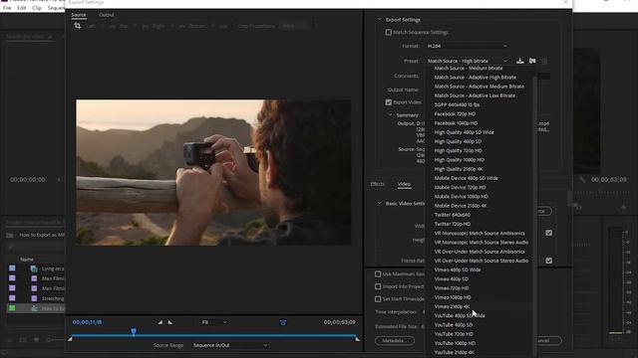The width and height of the screenshot is (638, 358).
Task: Click the Delete Preset trash icon
Action: [x=544, y=61]
